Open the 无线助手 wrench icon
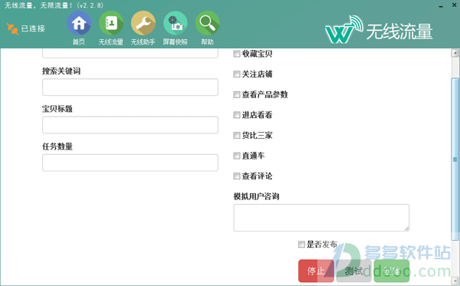460x286 pixels. point(143,23)
